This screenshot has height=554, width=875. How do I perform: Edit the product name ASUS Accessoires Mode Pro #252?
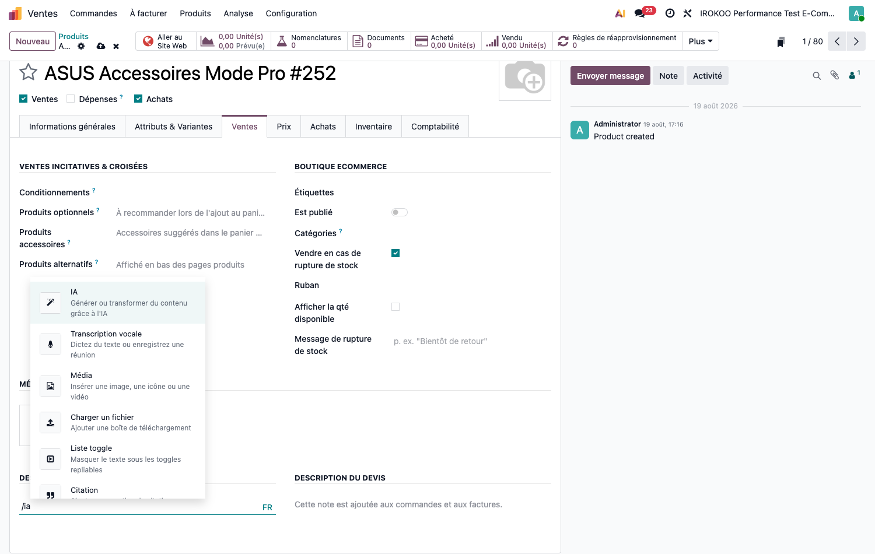coord(190,73)
